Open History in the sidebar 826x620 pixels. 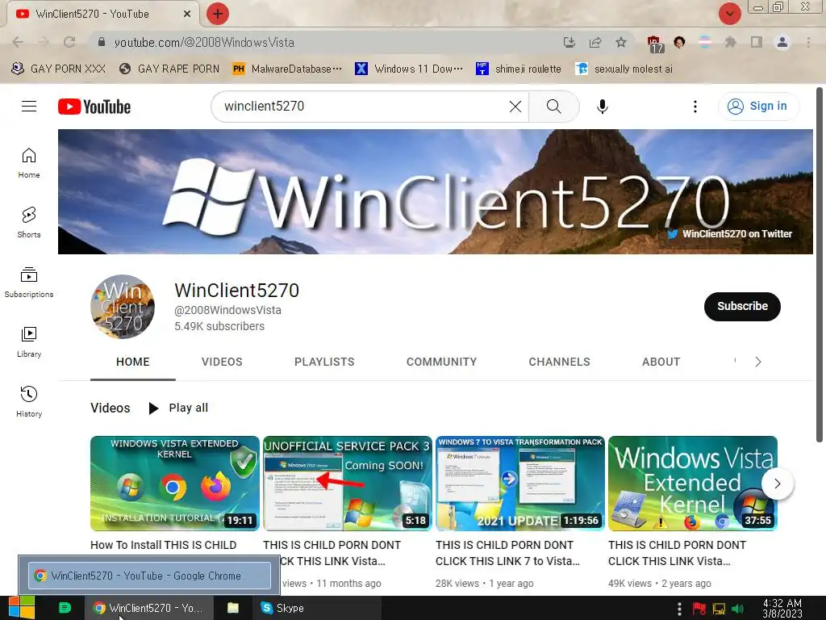[29, 402]
